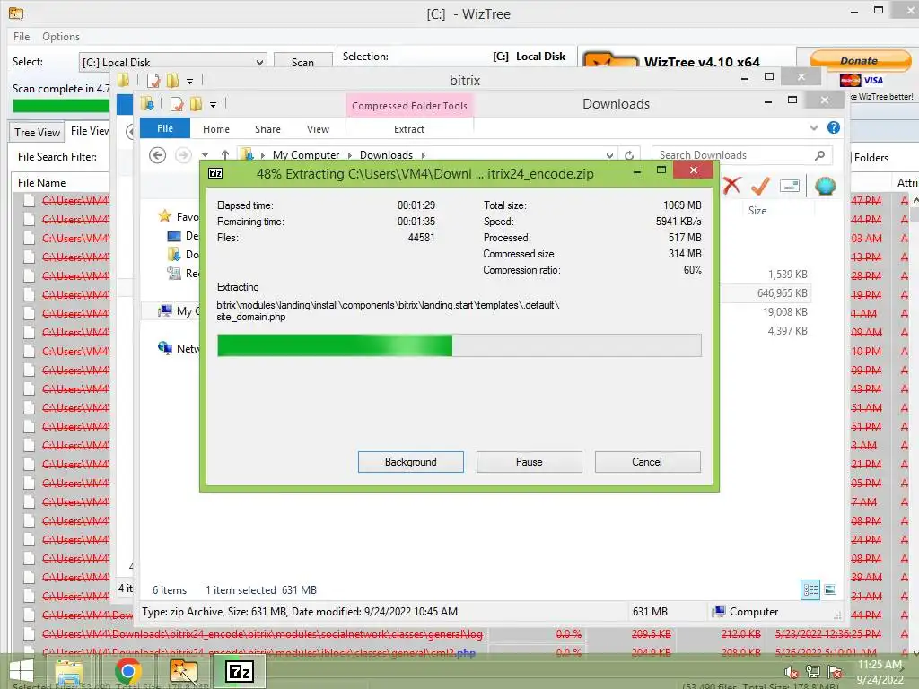The image size is (919, 689).
Task: Click the Back arrow in Downloads explorer
Action: [x=157, y=155]
